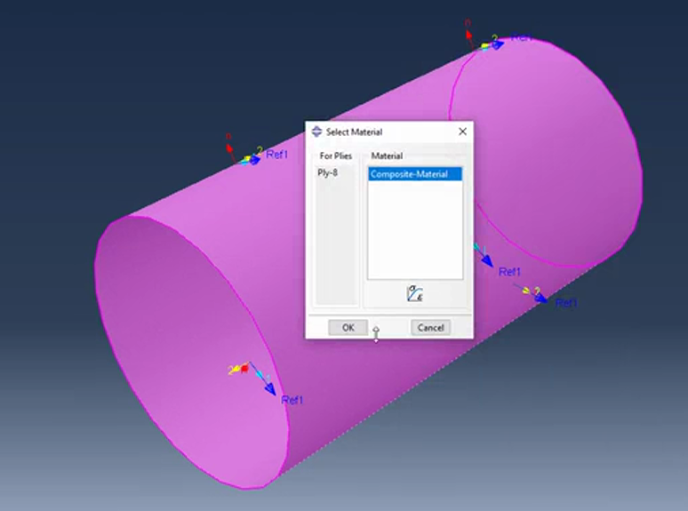Select the Ply-8 entry under For Plies
Screen dimensions: 688x511
click(x=328, y=172)
